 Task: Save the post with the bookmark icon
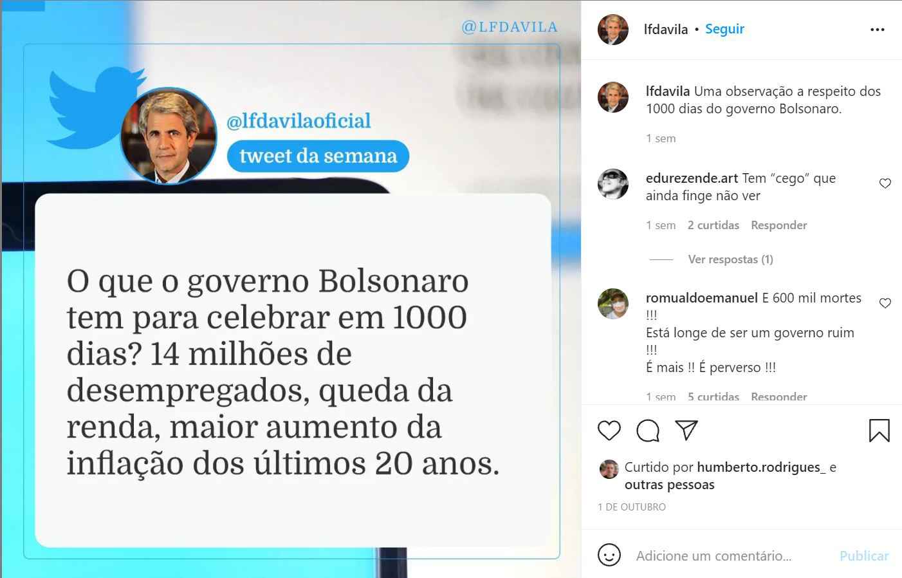(x=879, y=431)
